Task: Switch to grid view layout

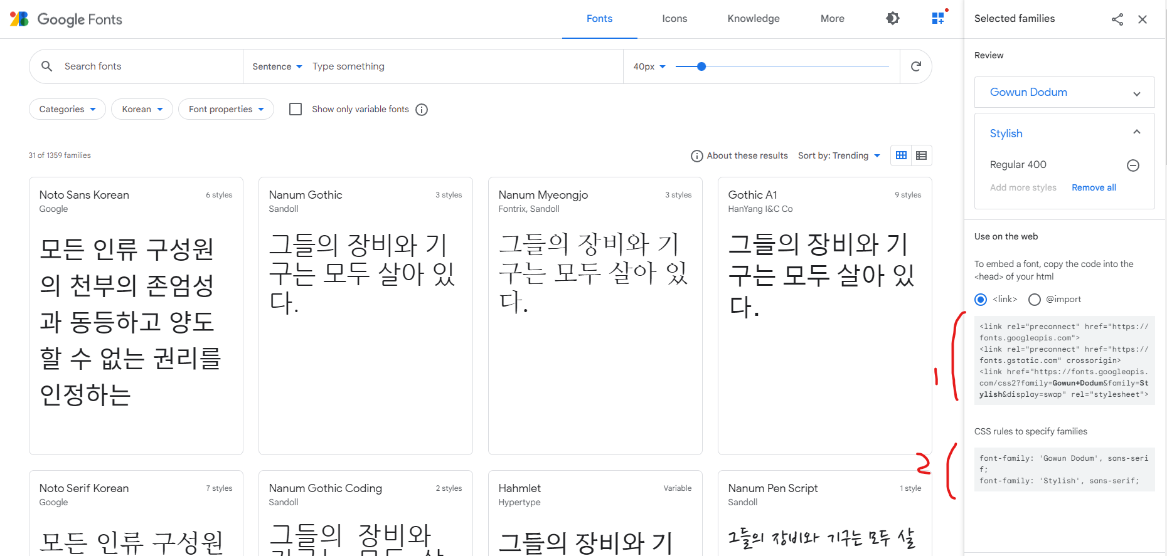Action: [901, 155]
